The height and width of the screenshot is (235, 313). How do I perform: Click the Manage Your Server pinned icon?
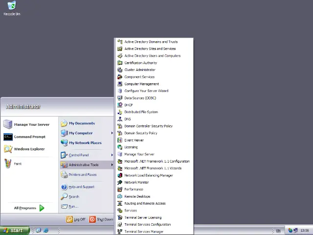pyautogui.click(x=8, y=124)
